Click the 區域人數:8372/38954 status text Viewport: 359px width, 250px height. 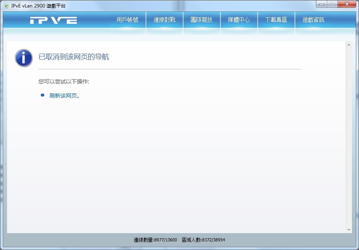203,240
